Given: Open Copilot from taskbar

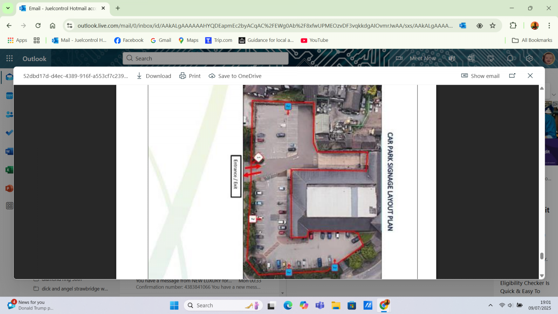Looking at the screenshot, I should click(304, 305).
